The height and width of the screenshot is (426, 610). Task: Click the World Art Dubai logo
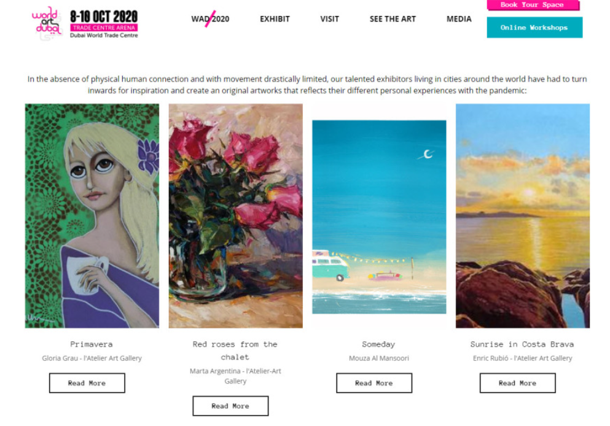47,23
